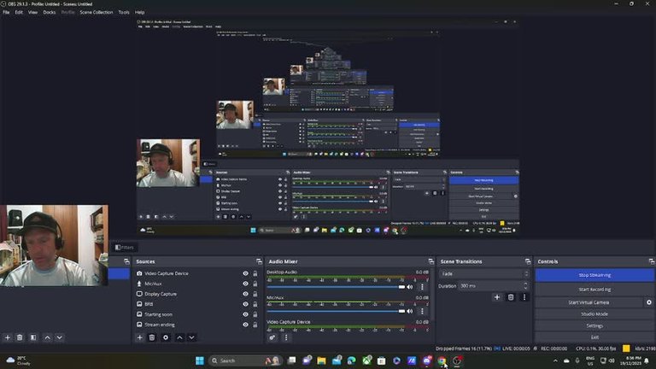The width and height of the screenshot is (656, 369).
Task: Open the Scene Collection menu
Action: click(x=97, y=13)
